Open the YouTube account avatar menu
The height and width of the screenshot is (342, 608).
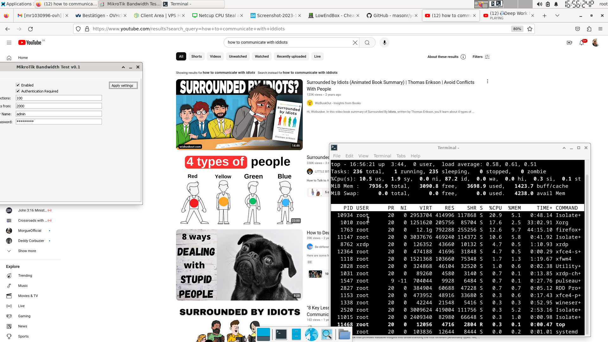(596, 42)
